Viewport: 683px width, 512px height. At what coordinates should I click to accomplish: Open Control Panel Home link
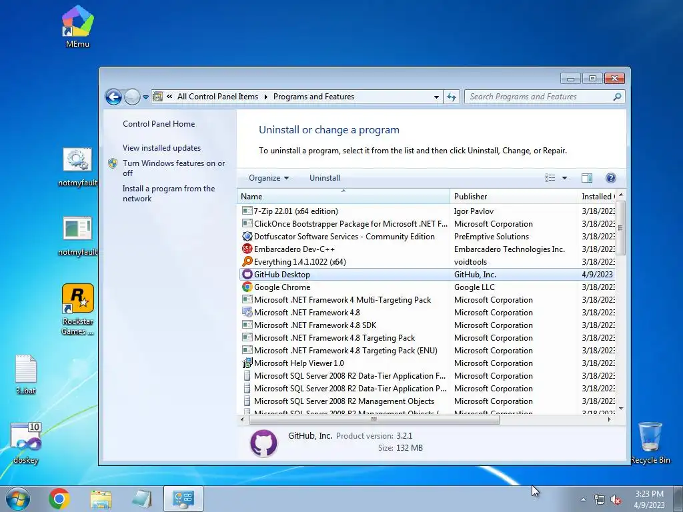(159, 123)
